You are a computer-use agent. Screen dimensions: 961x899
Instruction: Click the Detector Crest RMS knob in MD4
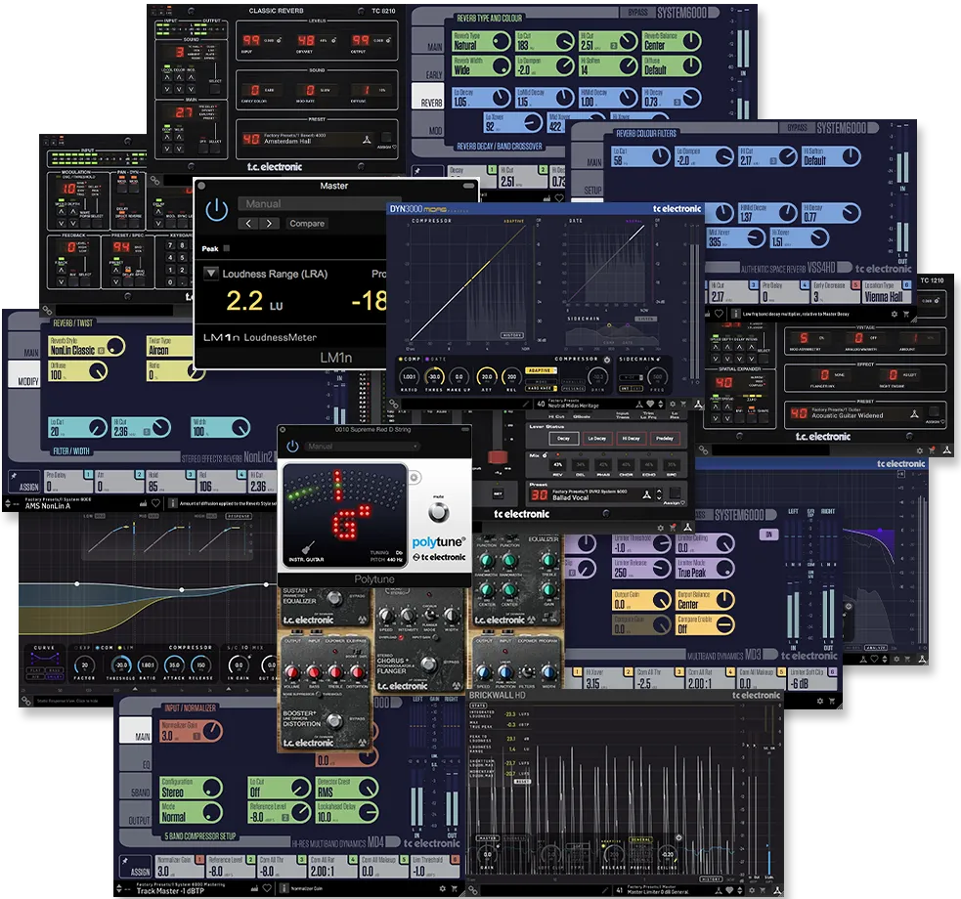pos(369,788)
